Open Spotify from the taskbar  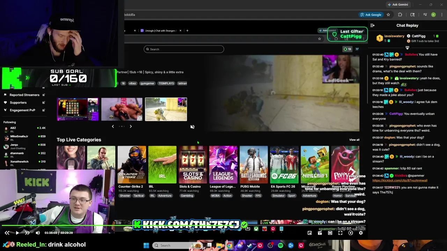(x=280, y=245)
